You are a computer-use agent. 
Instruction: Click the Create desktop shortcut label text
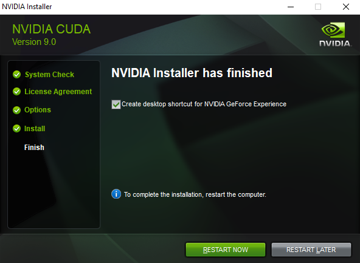point(204,104)
